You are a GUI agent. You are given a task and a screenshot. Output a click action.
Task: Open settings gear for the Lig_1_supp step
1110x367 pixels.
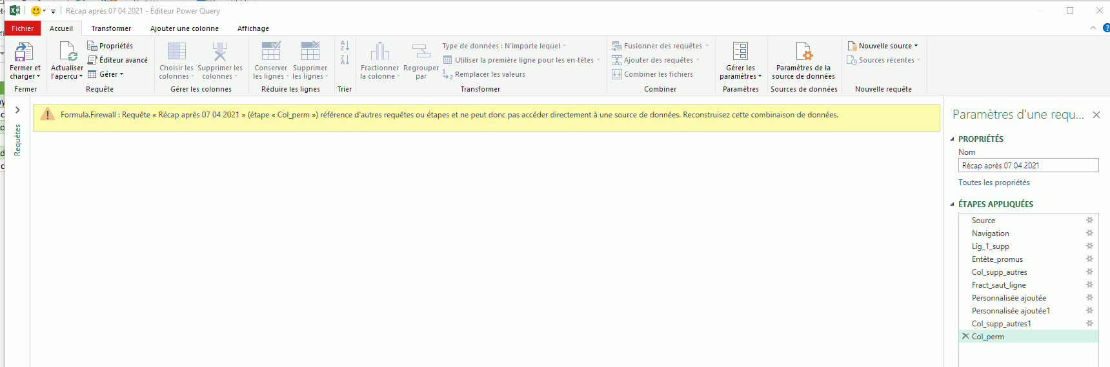pos(1089,246)
